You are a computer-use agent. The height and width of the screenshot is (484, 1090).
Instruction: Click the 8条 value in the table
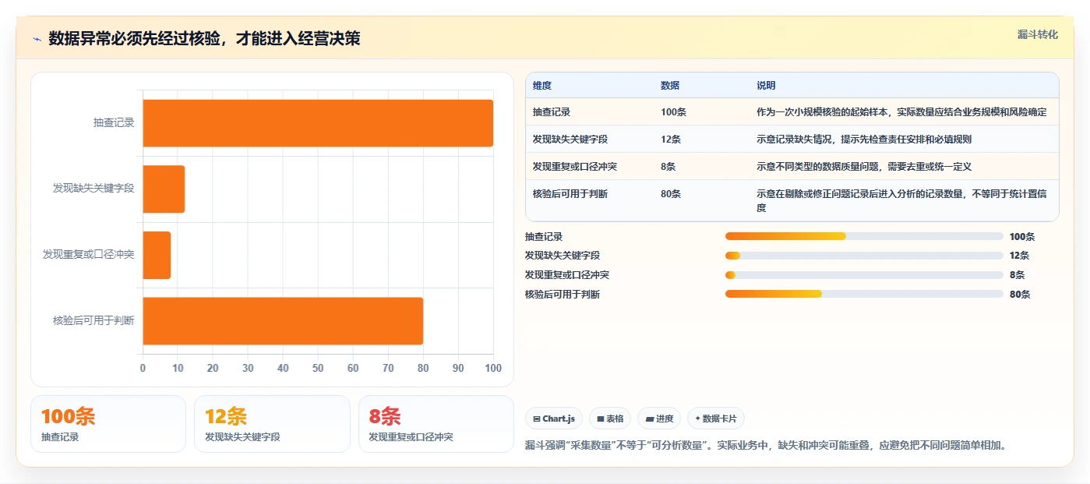668,167
